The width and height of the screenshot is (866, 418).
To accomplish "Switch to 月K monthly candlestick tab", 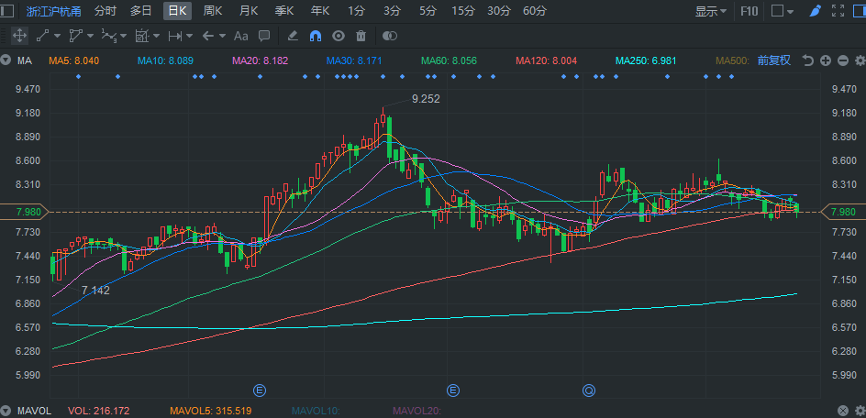I will pyautogui.click(x=249, y=10).
